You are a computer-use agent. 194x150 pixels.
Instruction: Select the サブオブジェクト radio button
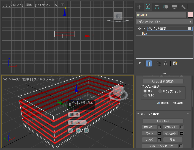click(x=160, y=91)
